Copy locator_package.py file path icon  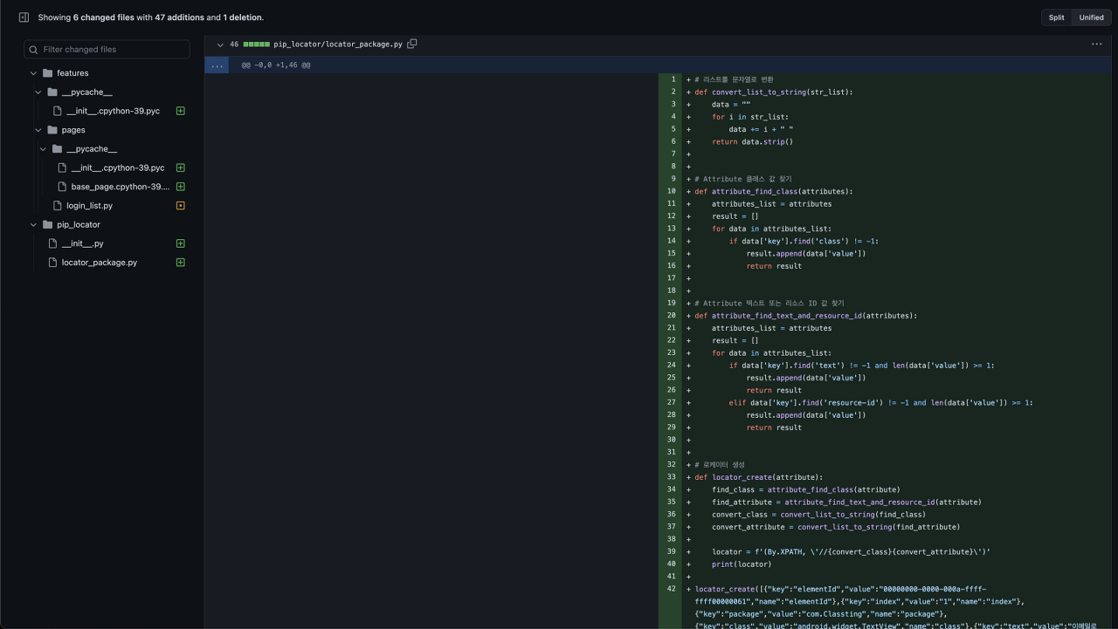point(412,44)
